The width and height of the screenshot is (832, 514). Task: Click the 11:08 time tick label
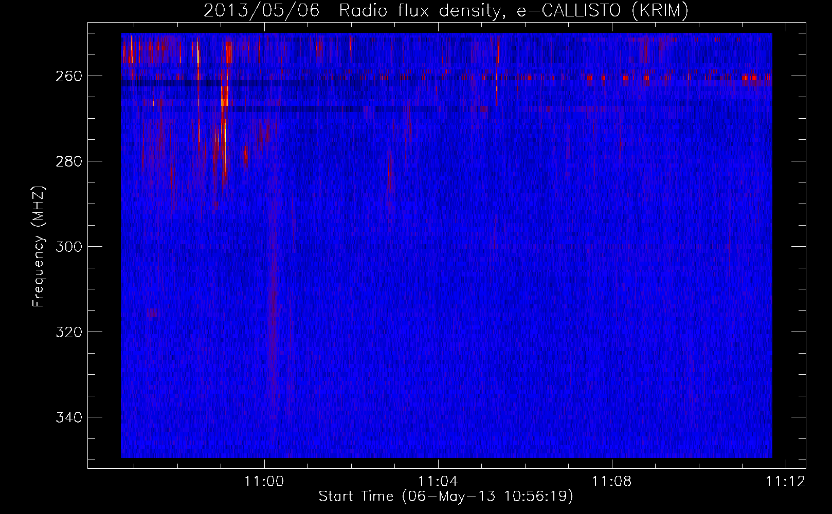[x=612, y=482]
